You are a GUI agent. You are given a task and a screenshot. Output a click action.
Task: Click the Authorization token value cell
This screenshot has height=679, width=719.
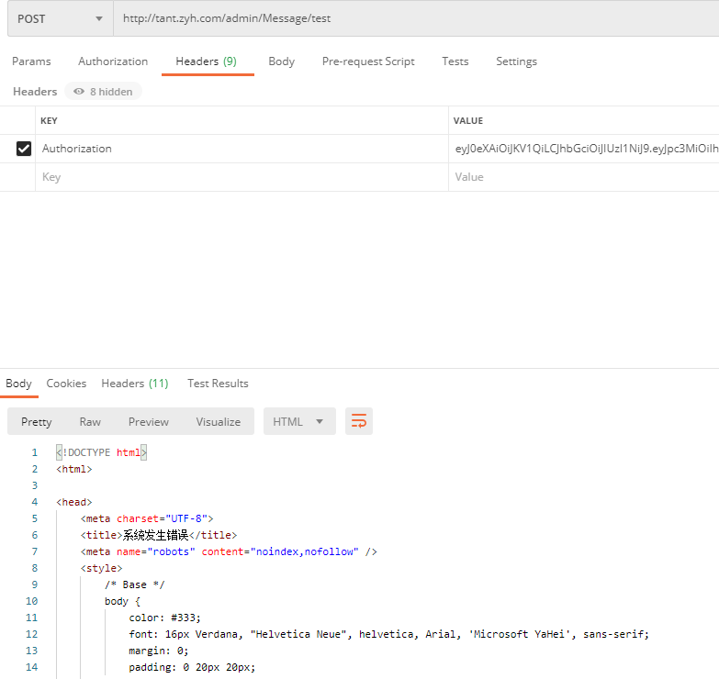click(584, 149)
